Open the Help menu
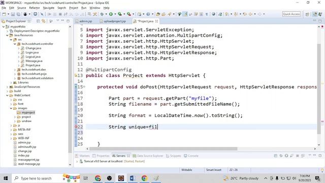This screenshot has height=183, width=325. pos(106,8)
